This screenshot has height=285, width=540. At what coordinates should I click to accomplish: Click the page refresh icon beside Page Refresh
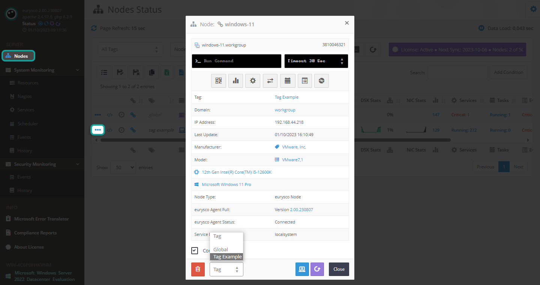94,28
